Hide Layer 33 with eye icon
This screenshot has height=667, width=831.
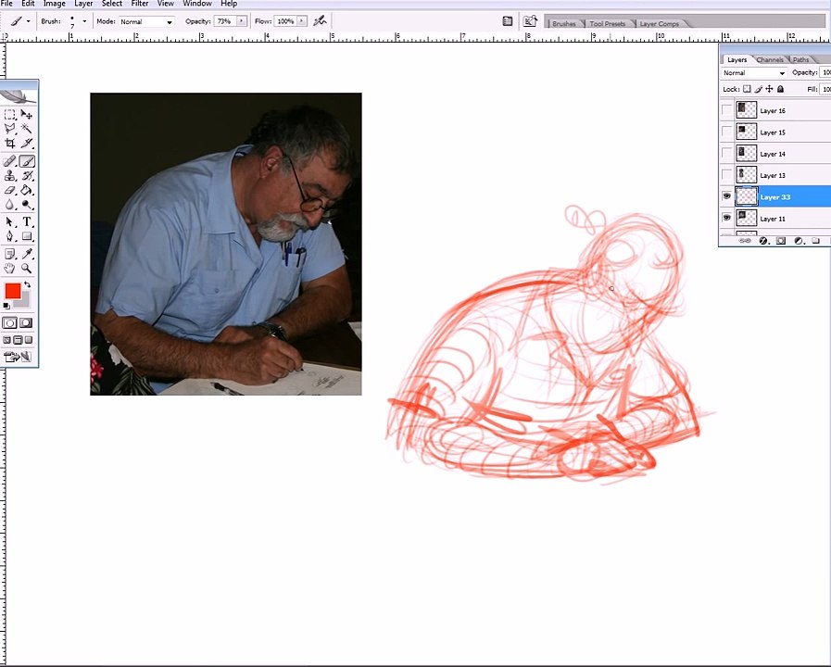coord(726,196)
